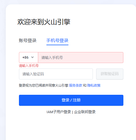
Task: Click into the 请输入验证码 code field
Action: coord(56,74)
